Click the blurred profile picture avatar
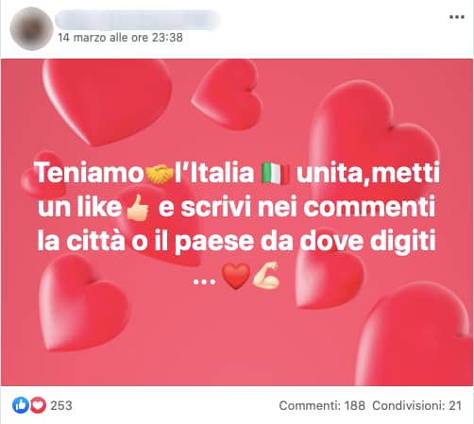The width and height of the screenshot is (474, 424). [31, 28]
